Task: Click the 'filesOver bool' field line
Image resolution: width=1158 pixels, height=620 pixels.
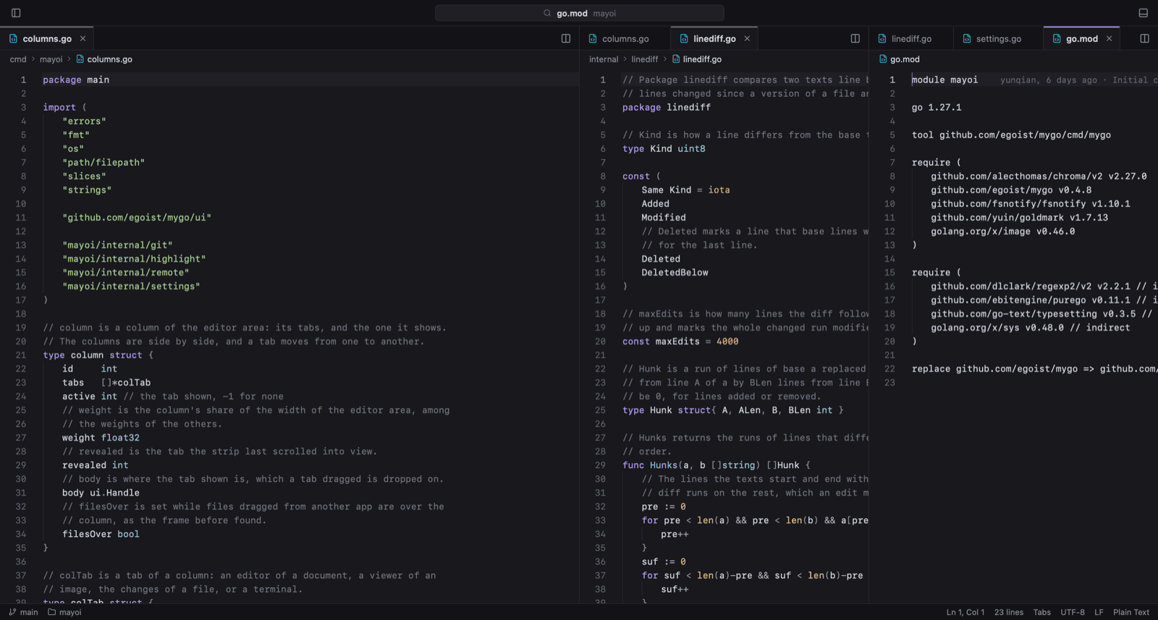Action: 101,535
